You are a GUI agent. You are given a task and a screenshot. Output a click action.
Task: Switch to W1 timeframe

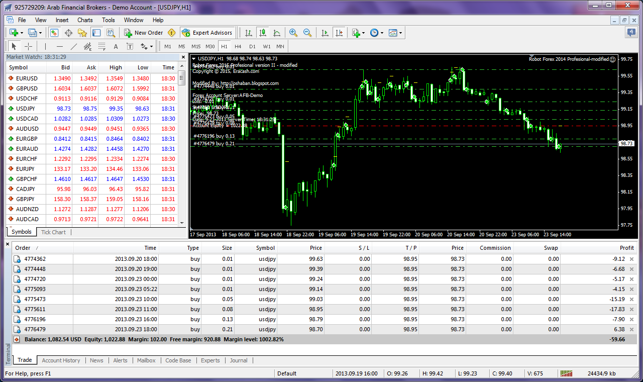point(266,46)
